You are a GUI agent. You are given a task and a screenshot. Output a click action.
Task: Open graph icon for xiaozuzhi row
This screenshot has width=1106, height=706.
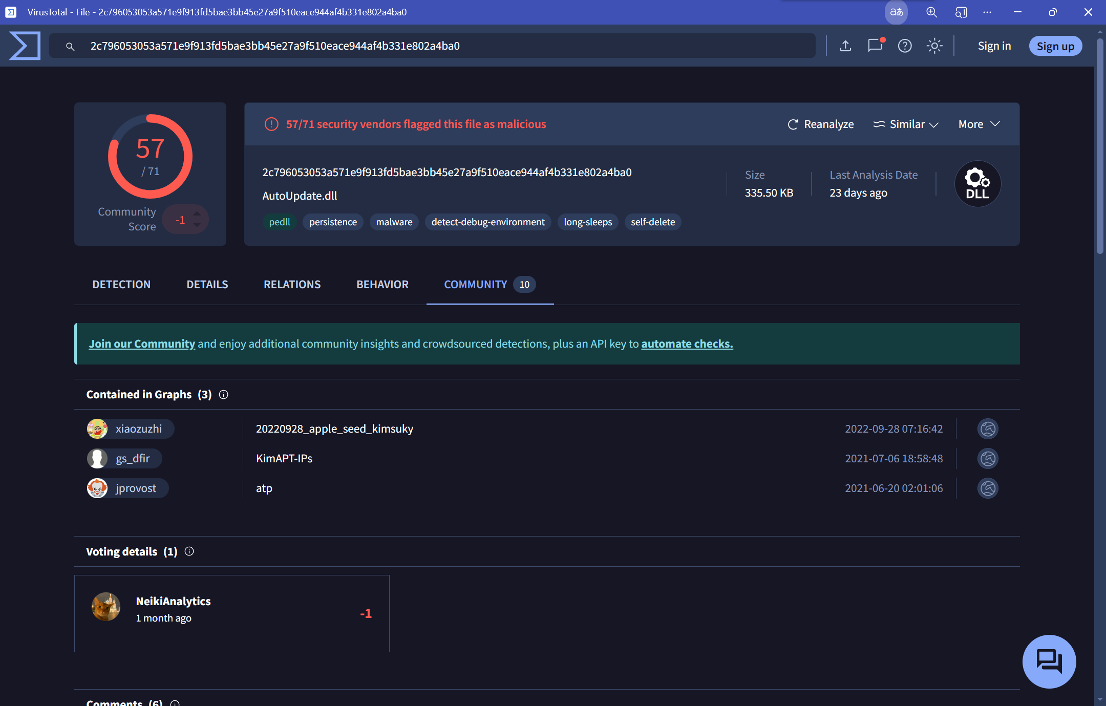coord(988,429)
